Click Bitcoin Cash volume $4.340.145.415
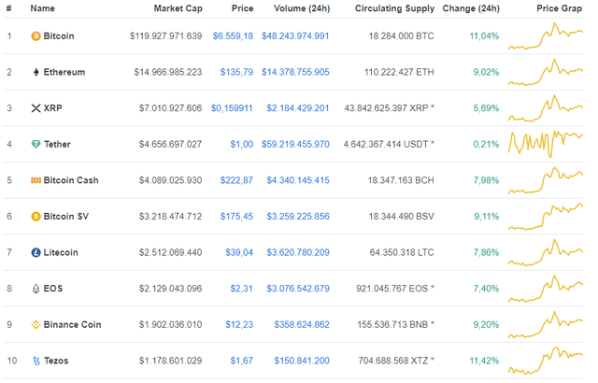598x383 pixels. pos(298,180)
